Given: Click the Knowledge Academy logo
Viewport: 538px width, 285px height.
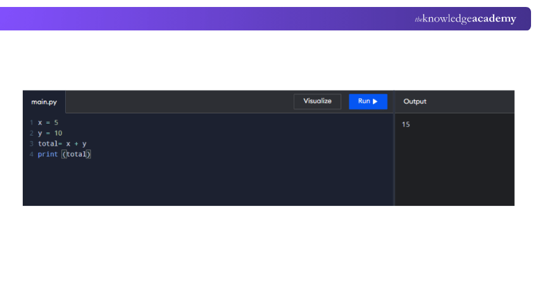Looking at the screenshot, I should pos(466,18).
